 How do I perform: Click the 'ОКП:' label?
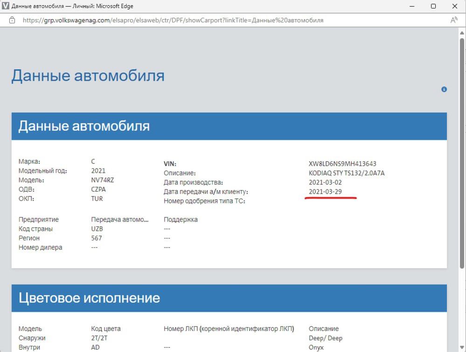pos(26,199)
